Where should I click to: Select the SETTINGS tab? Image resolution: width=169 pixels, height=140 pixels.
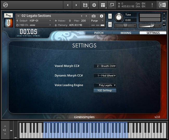tap(153, 33)
